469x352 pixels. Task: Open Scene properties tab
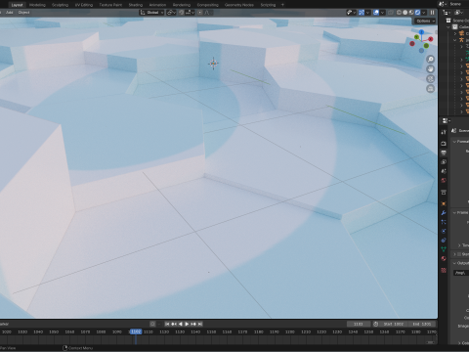[444, 171]
